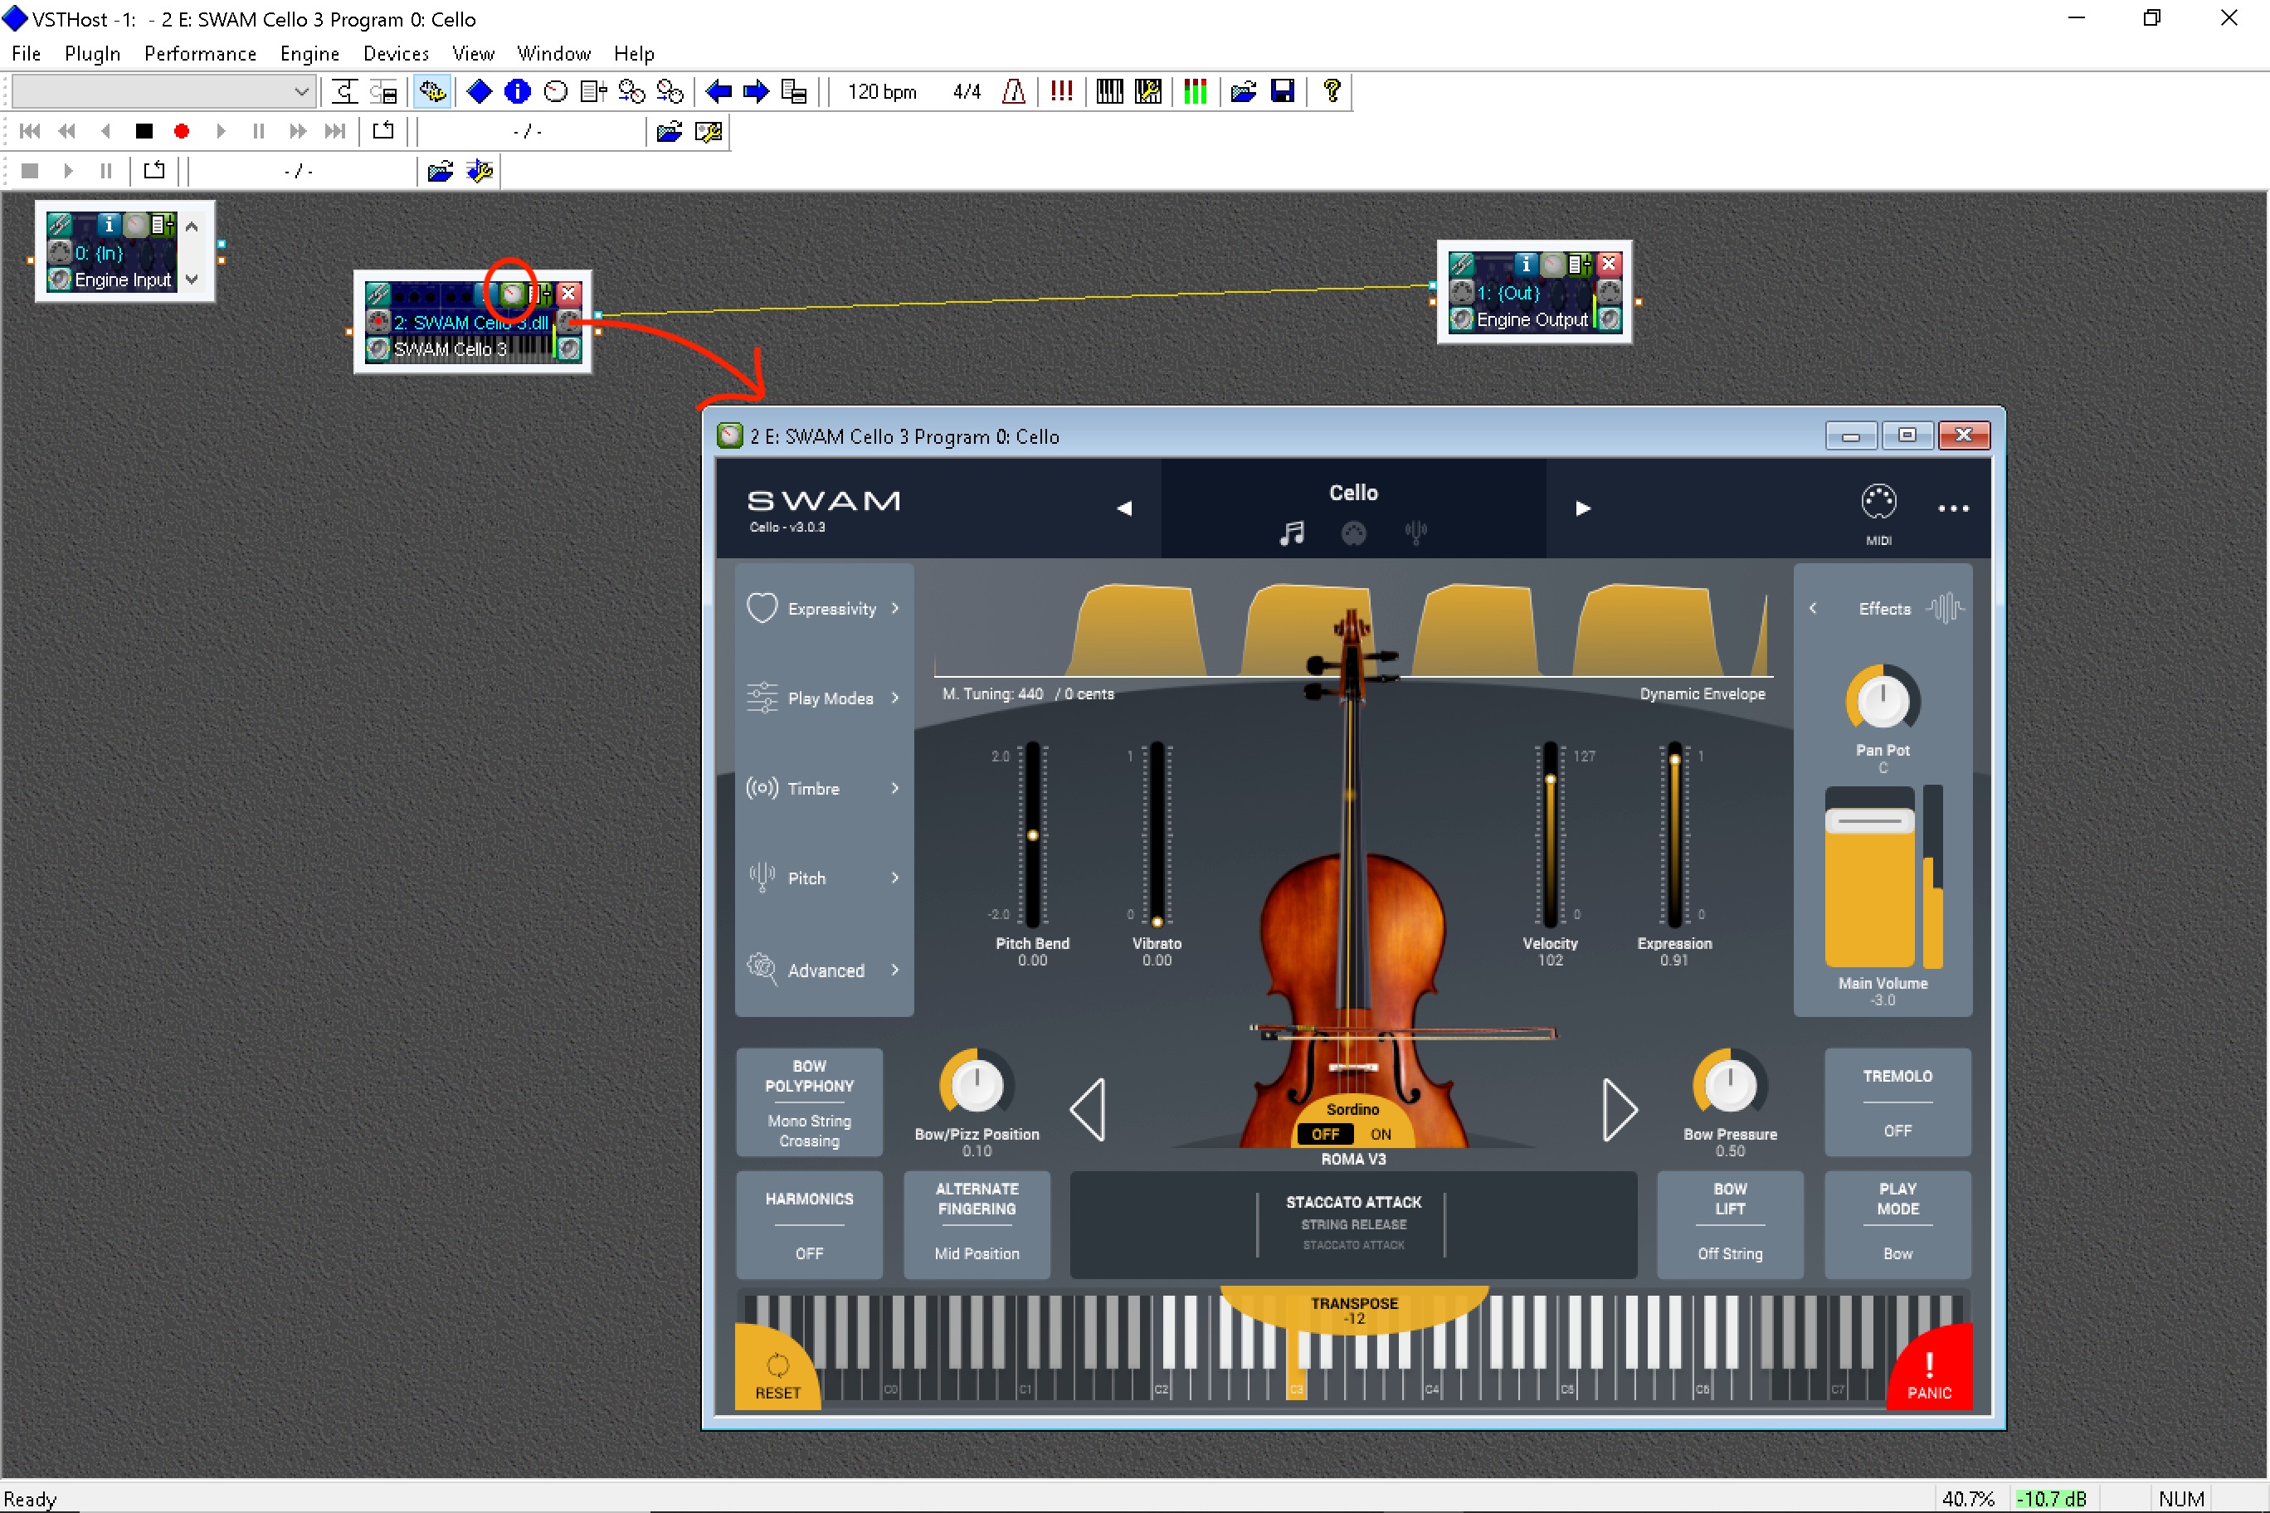Screen dimensions: 2270x1513
Task: Click the large left triangle beside the cello
Action: pyautogui.click(x=1088, y=1110)
